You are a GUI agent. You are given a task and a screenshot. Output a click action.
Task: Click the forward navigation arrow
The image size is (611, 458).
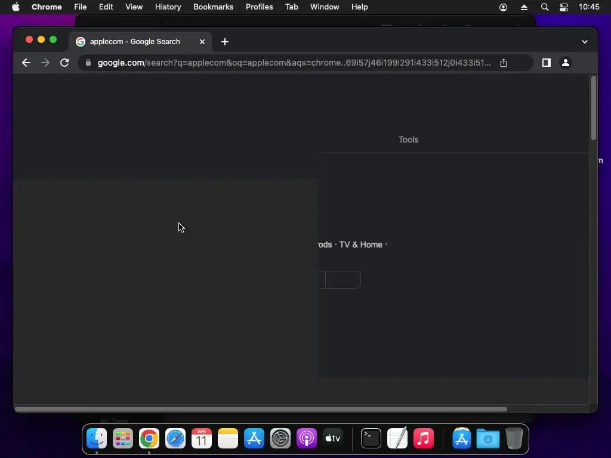click(x=45, y=63)
